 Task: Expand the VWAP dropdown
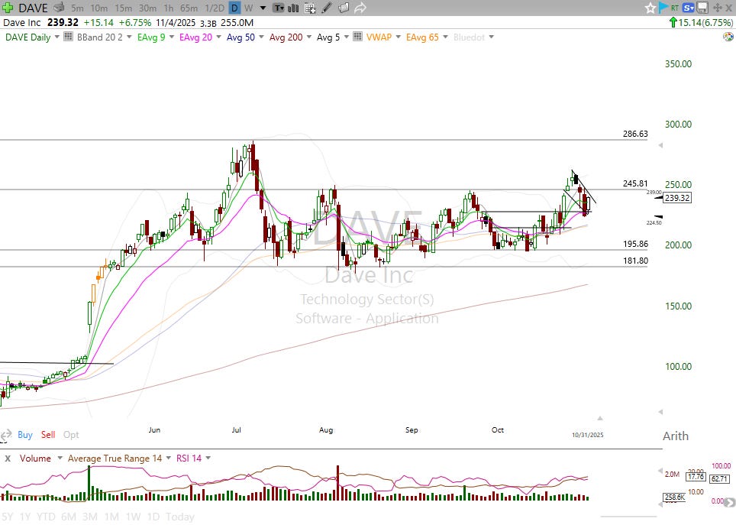click(x=398, y=37)
